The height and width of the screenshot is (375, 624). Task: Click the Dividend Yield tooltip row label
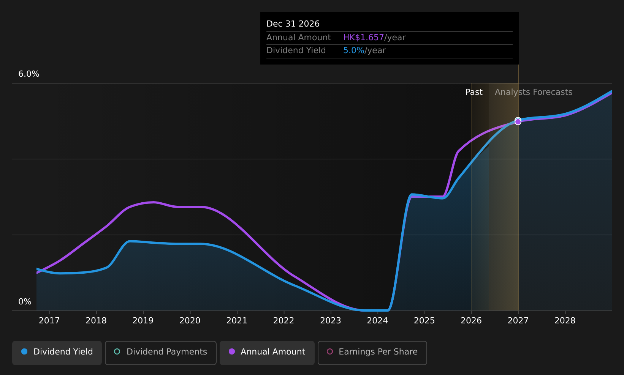pyautogui.click(x=296, y=50)
